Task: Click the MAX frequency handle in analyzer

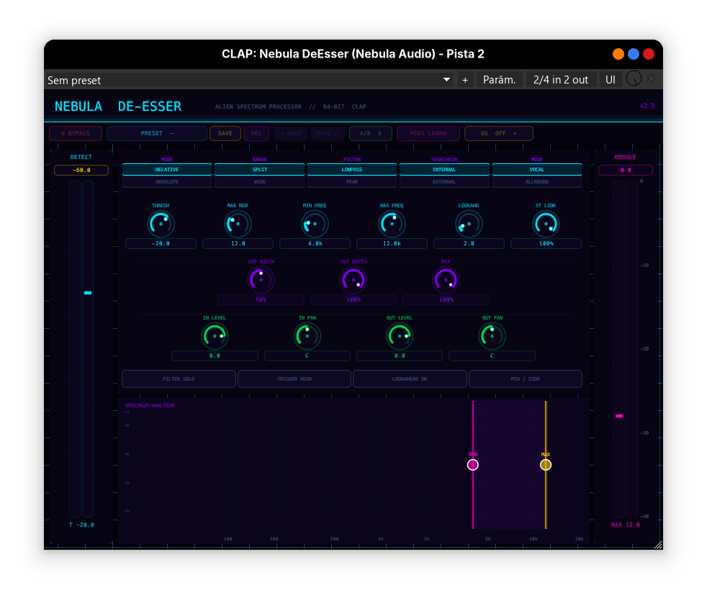Action: tap(546, 465)
